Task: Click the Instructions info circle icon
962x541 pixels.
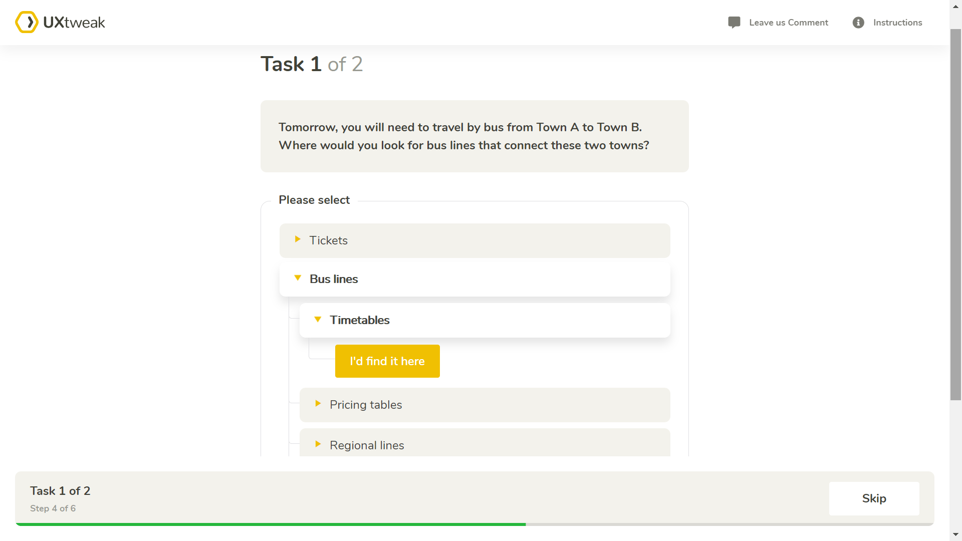Action: 858,23
